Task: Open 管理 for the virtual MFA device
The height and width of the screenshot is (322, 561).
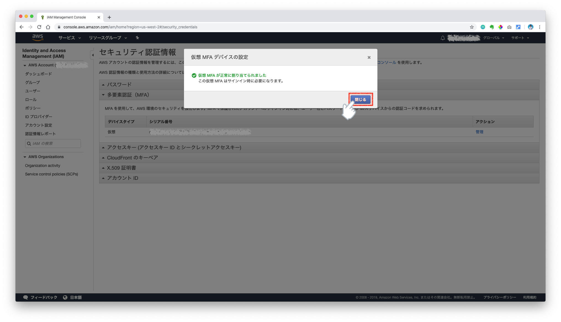Action: point(480,132)
